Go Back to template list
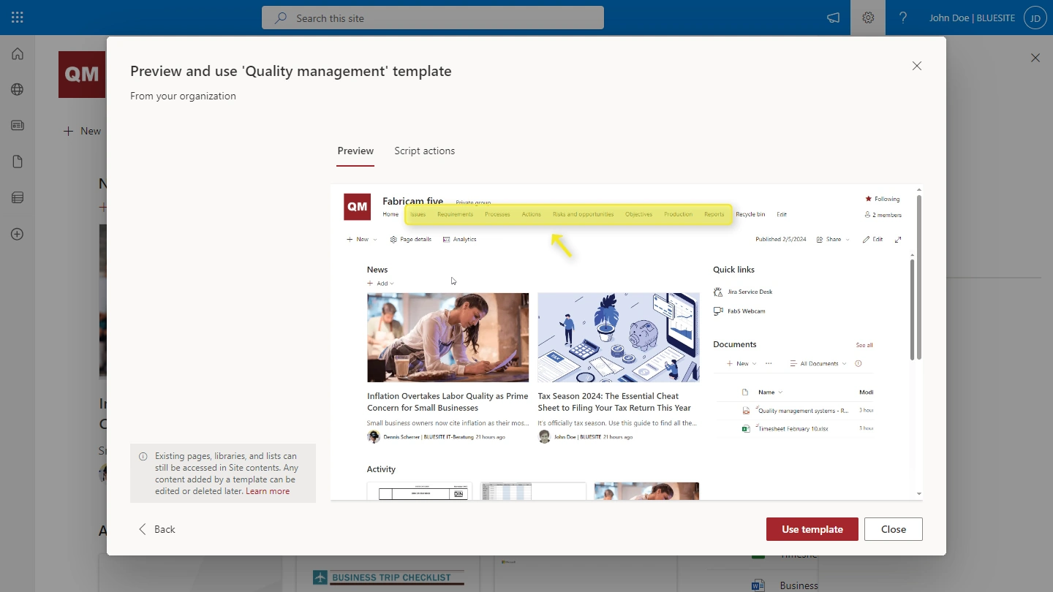Image resolution: width=1053 pixels, height=592 pixels. click(156, 529)
